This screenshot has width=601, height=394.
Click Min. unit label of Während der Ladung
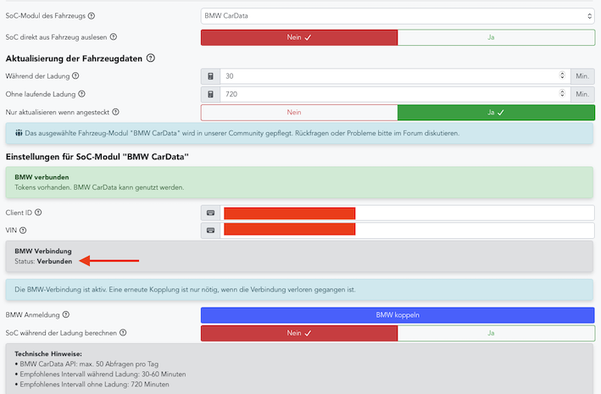582,76
